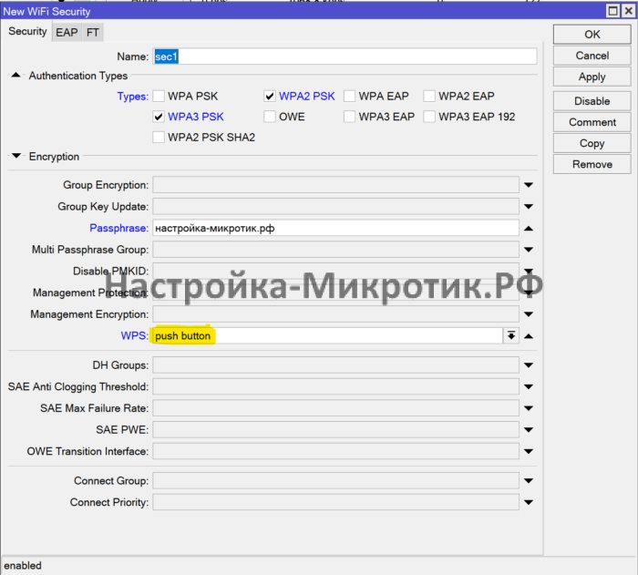Uncheck the WPA2 PSK checkbox
Image resolution: width=638 pixels, height=575 pixels.
tap(270, 96)
